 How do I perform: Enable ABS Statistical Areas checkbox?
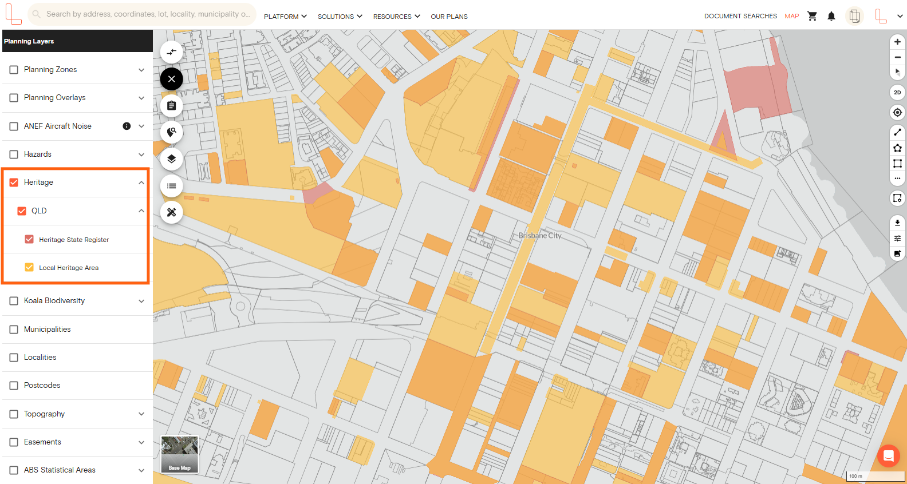[x=14, y=470]
